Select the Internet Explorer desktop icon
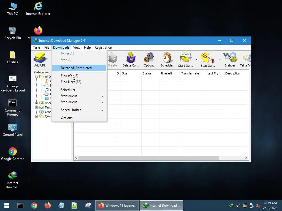 point(38,9)
